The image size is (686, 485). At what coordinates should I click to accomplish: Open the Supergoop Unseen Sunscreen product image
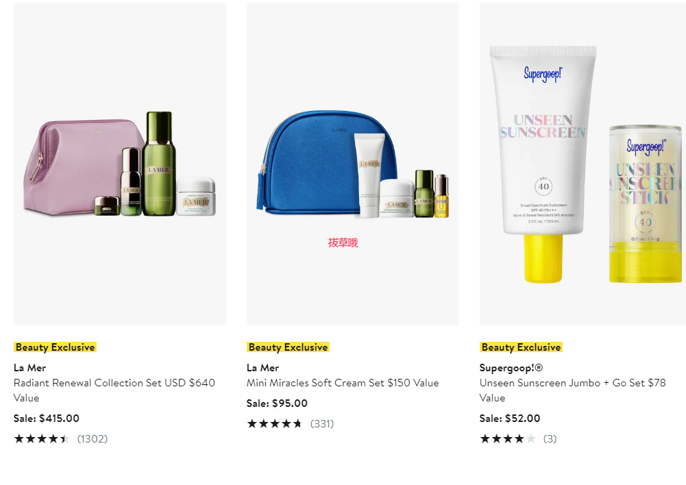click(x=583, y=164)
